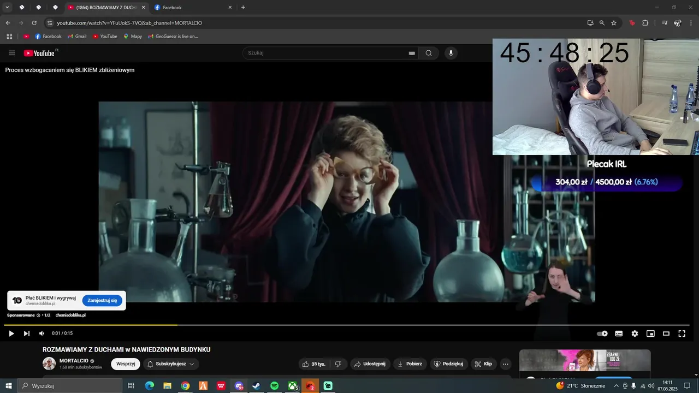Reload the page in Chrome
The image size is (699, 393).
click(x=34, y=23)
